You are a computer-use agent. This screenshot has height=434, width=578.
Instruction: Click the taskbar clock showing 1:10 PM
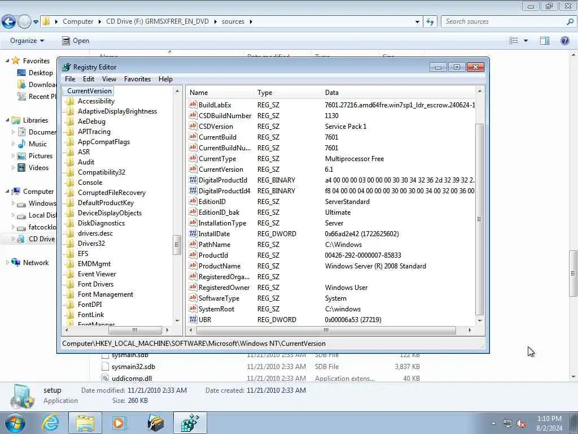549,423
